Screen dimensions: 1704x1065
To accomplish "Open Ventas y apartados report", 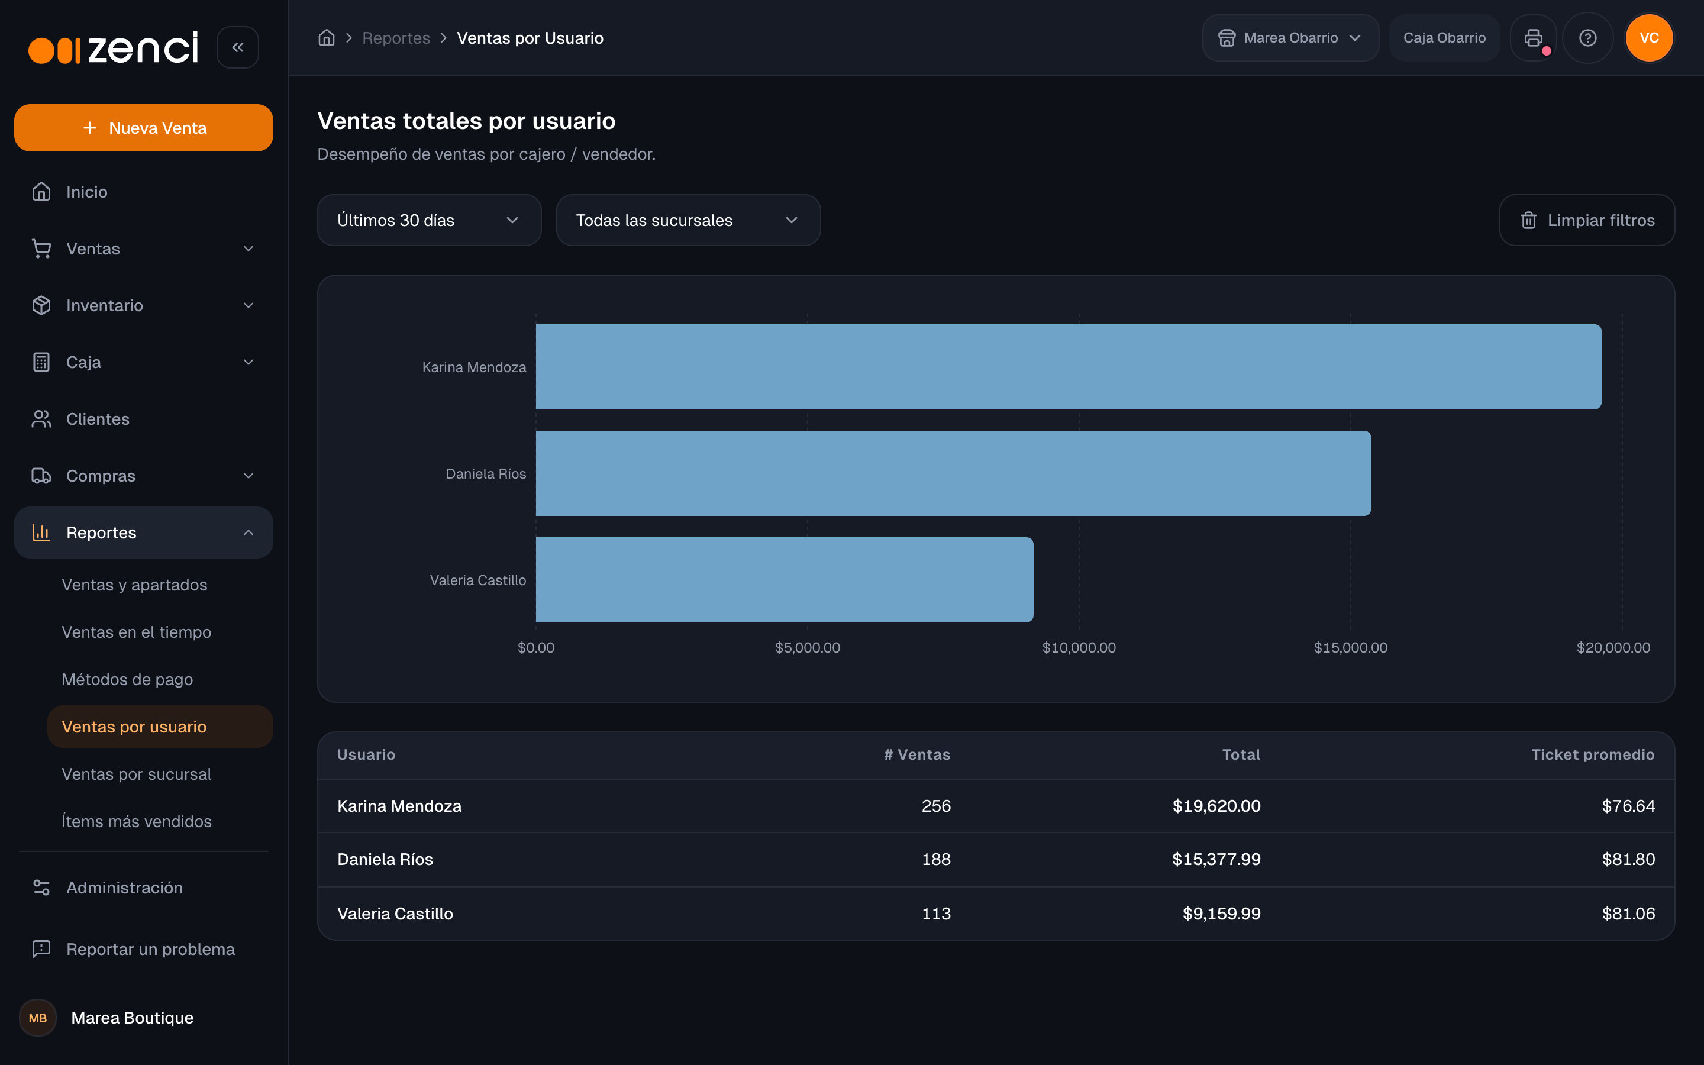I will [134, 585].
